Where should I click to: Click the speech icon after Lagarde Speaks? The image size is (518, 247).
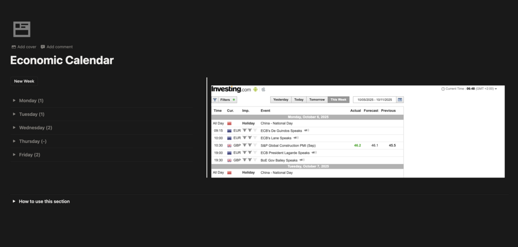point(314,153)
